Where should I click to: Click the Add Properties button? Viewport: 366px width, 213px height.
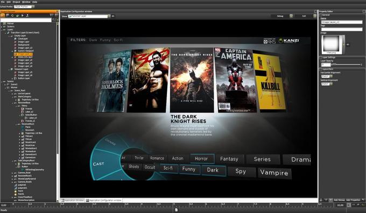[x=353, y=200]
